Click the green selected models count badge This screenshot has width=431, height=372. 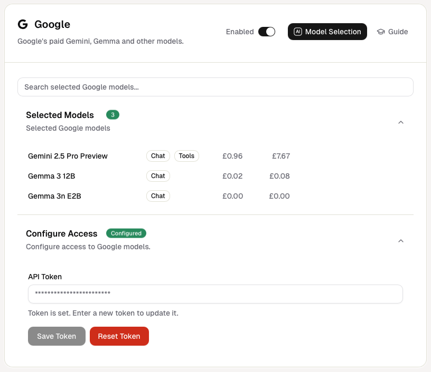pyautogui.click(x=113, y=115)
